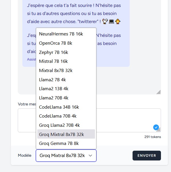
Task: Choose CodeLlama 70B 4k model
Action: pos(66,116)
